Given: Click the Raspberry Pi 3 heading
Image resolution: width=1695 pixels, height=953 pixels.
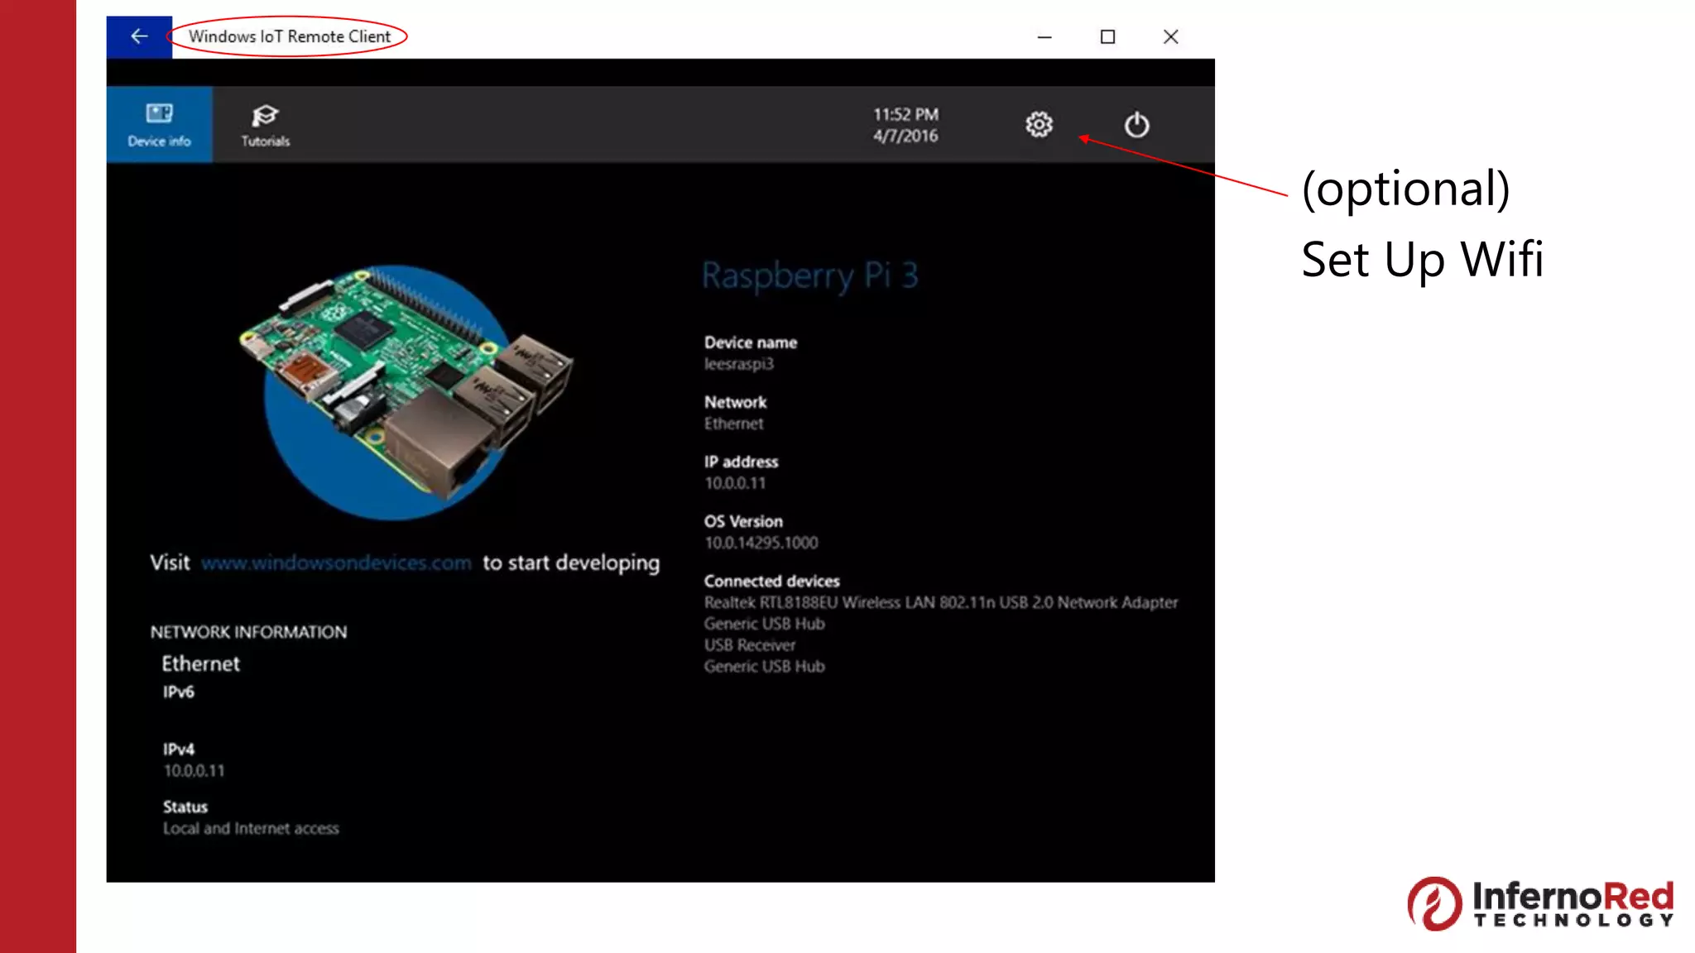Looking at the screenshot, I should pos(809,275).
